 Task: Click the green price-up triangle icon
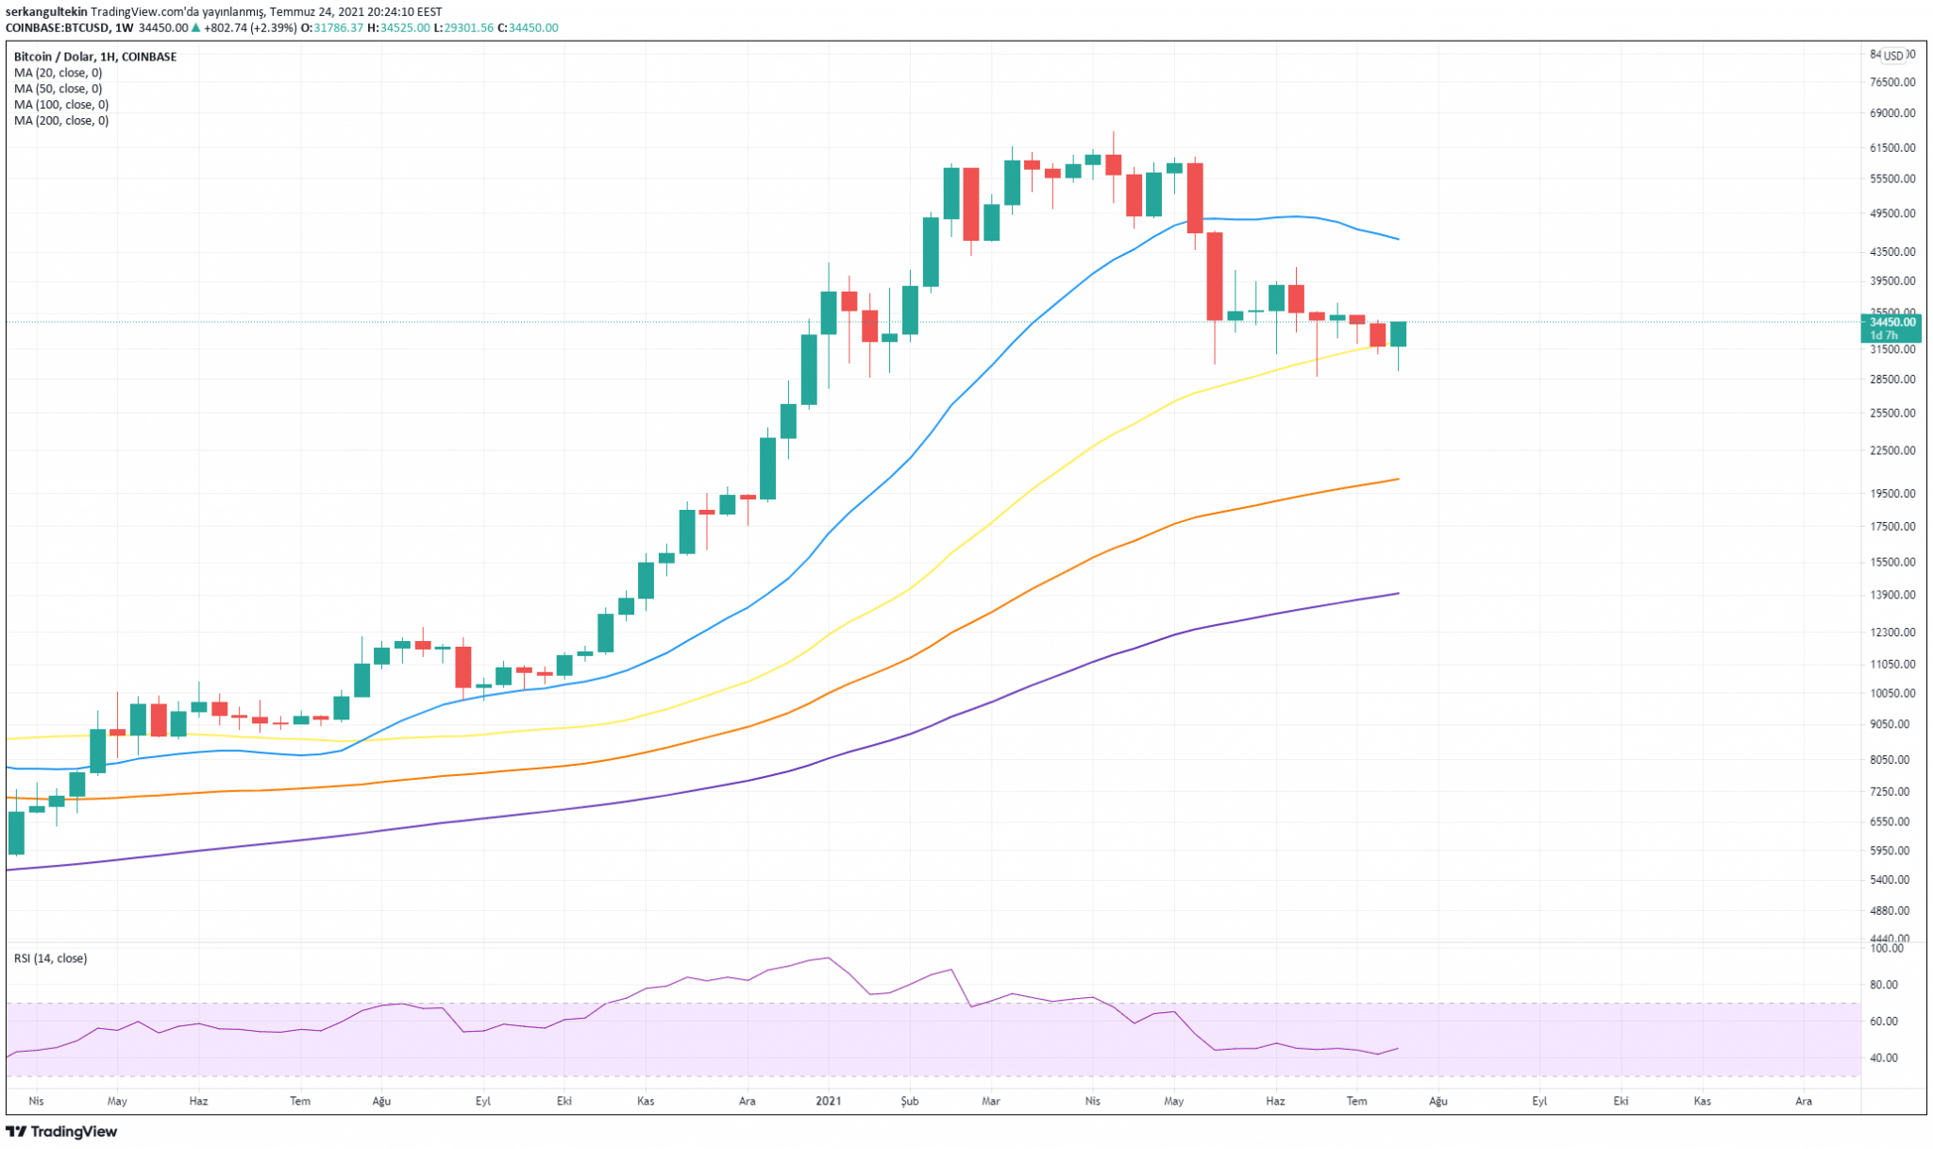(195, 28)
